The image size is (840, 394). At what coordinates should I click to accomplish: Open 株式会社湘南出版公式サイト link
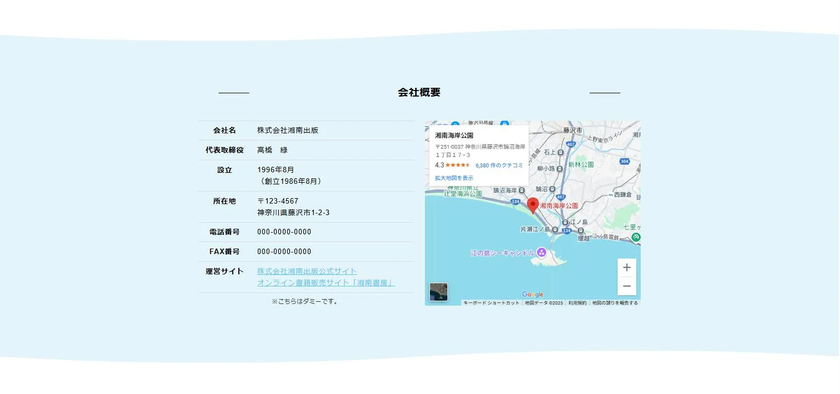[x=307, y=272]
